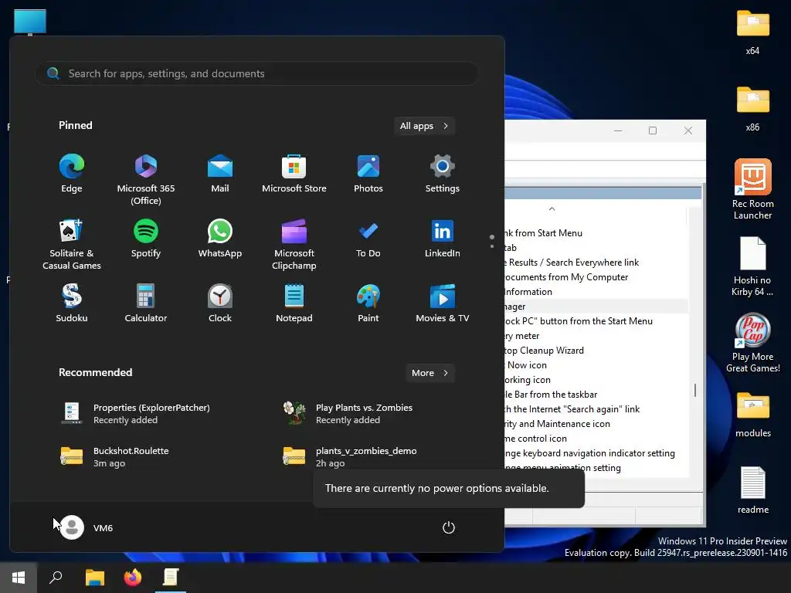
Task: Select Hoshi no Kirby 64 desktop file
Action: (752, 266)
